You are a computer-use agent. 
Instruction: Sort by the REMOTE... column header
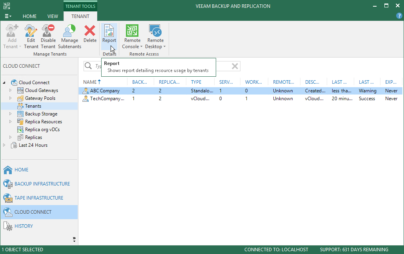pos(284,82)
